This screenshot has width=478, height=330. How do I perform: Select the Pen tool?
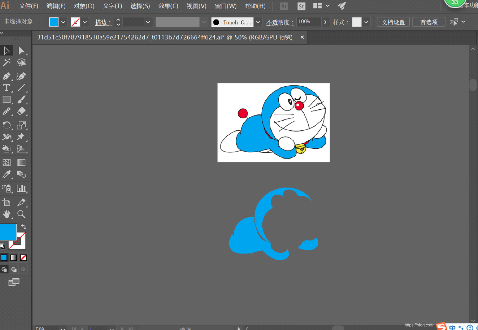tap(7, 76)
